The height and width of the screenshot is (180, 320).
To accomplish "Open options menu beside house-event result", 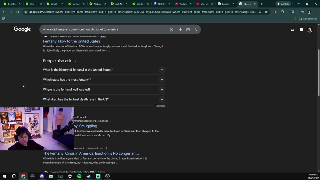I will [x=106, y=148].
